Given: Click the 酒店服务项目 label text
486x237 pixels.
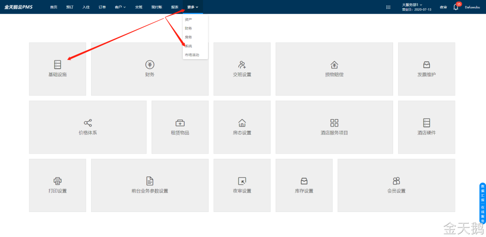Looking at the screenshot, I should tap(334, 133).
